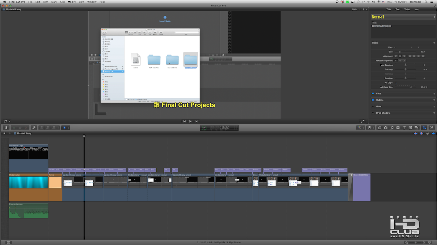Set alignment to right
Viewport: 437px width, 245px height.
404,56
